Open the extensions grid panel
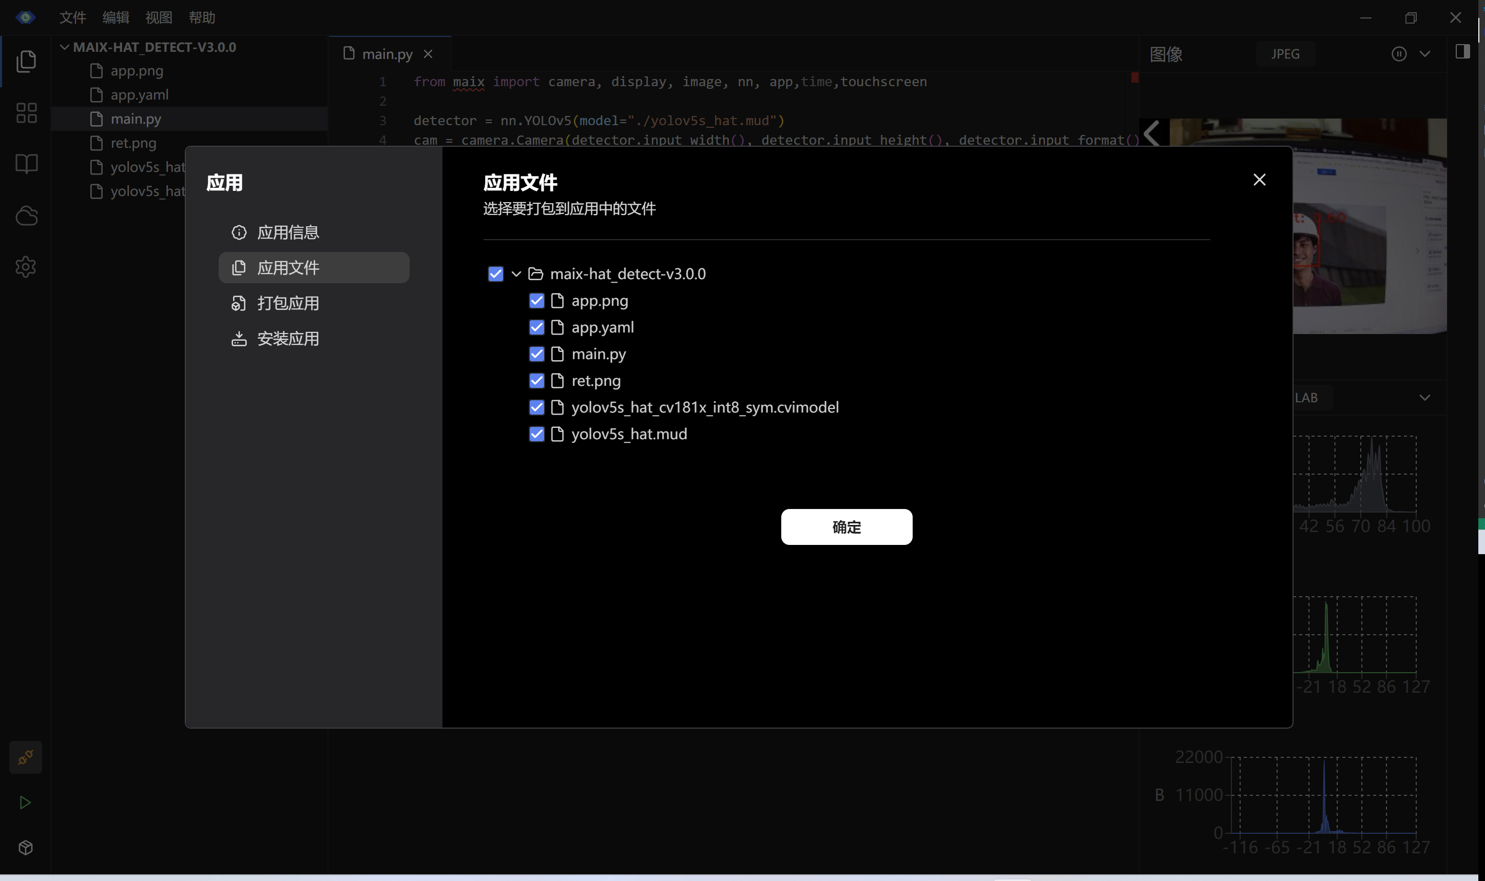 pyautogui.click(x=26, y=112)
